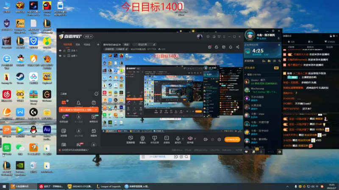Screen dimensions: 339x190
Task: Open the Internet Explorer desktop icon
Action: tap(7, 59)
